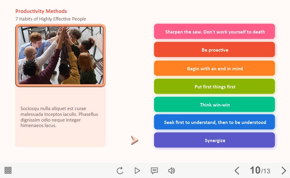
Task: Select the 'Synergize' purple button
Action: point(214,140)
